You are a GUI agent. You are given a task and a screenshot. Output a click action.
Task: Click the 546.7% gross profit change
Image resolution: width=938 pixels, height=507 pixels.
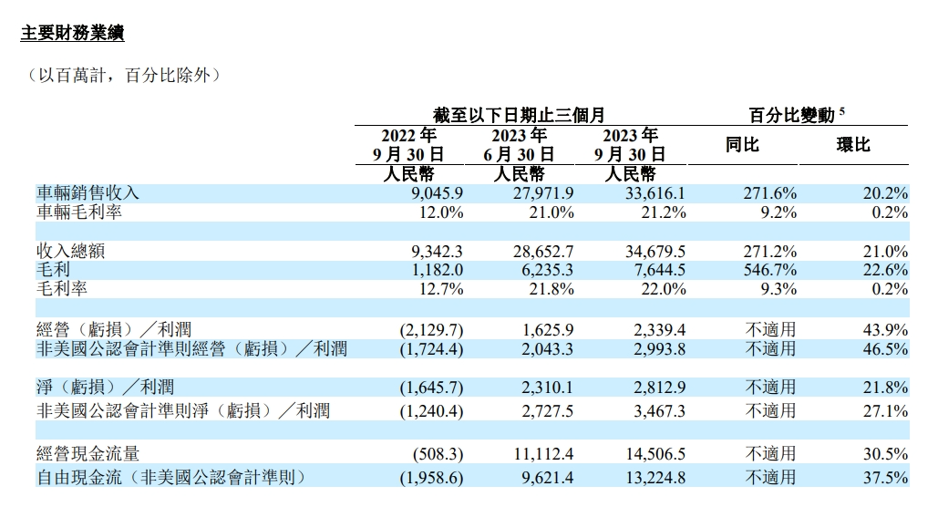point(770,270)
